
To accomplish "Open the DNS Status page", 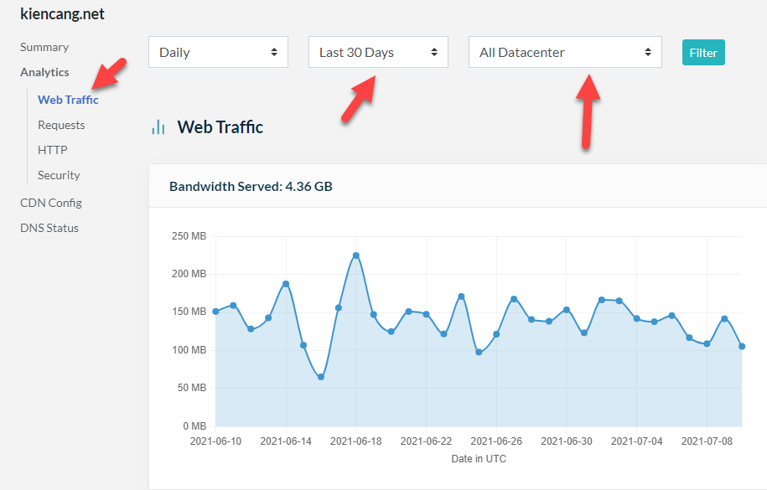I will click(49, 228).
